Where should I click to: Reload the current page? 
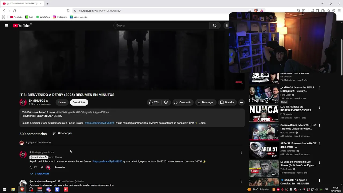(14, 11)
